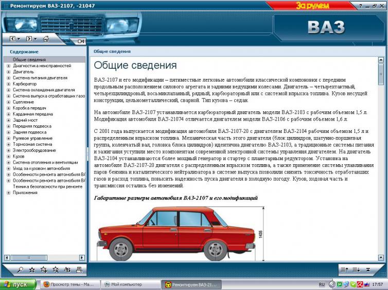Click the help question mark in the title bar
The width and height of the screenshot is (388, 290).
tap(360, 6)
